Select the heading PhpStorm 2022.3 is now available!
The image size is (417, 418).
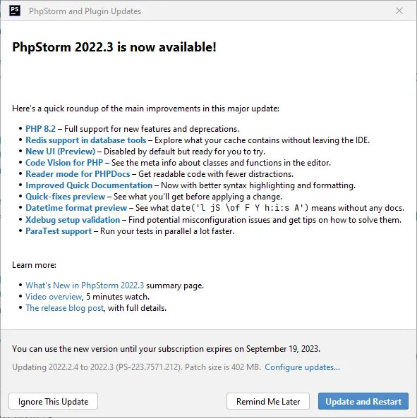pos(114,47)
